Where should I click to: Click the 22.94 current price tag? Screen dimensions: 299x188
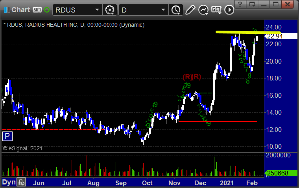(281, 36)
